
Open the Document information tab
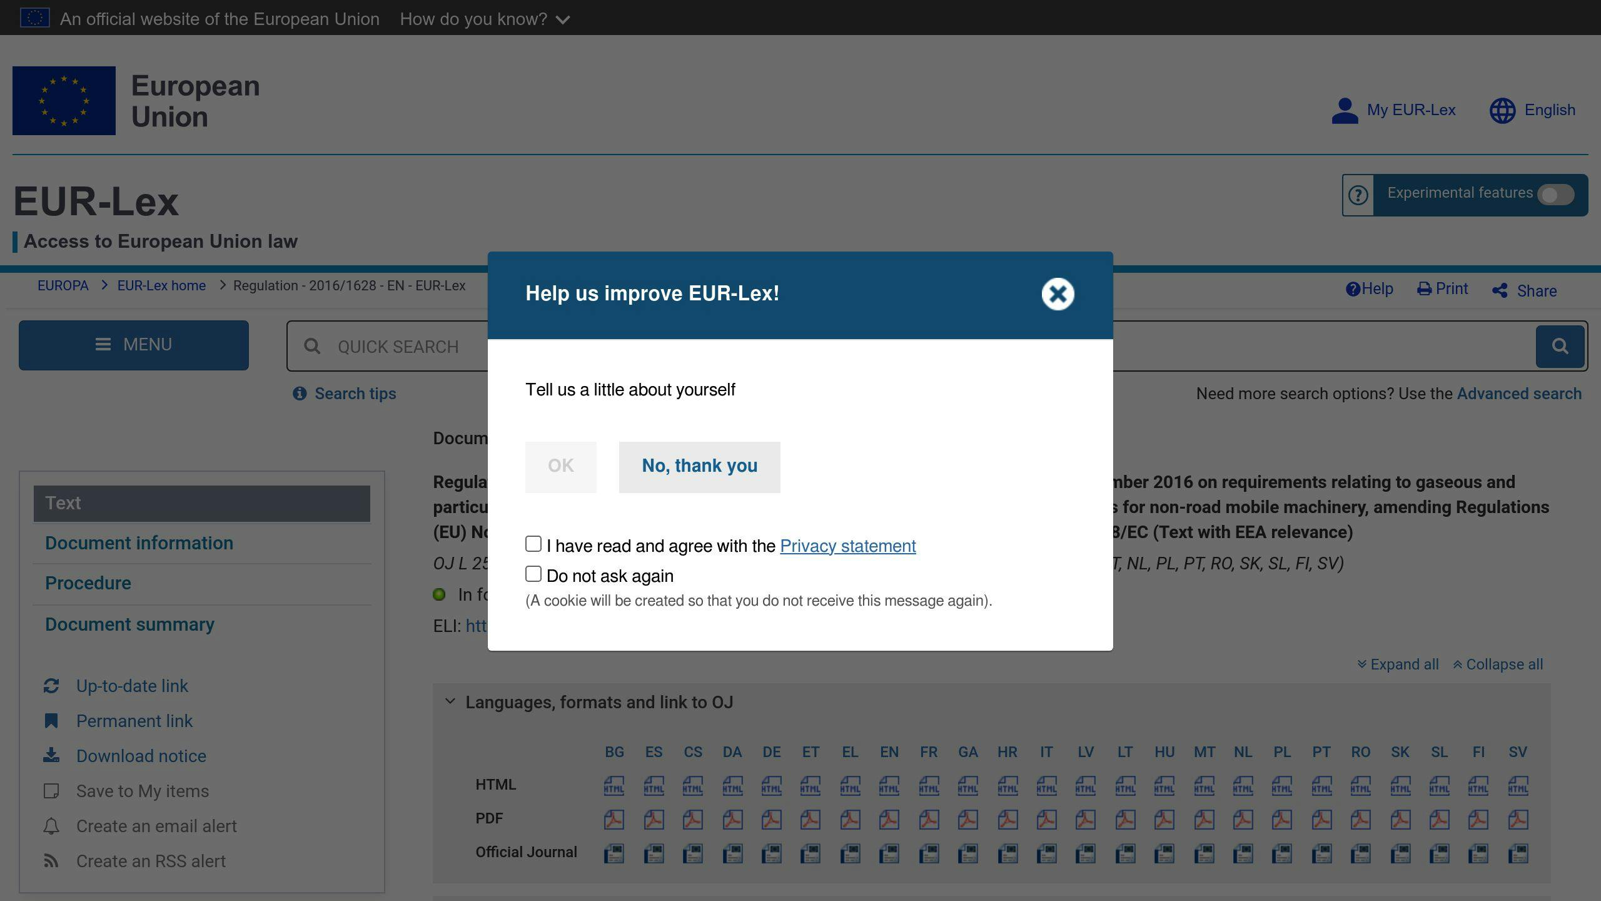click(139, 543)
